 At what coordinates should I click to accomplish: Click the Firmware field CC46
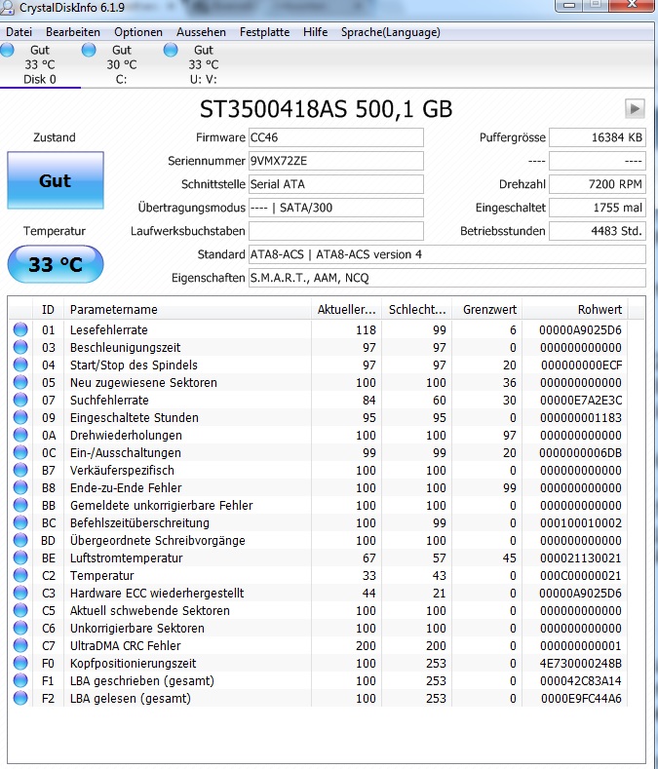(x=336, y=137)
